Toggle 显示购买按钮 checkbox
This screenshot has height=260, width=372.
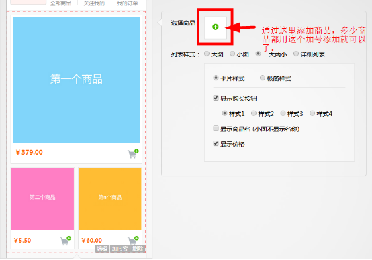(216, 98)
